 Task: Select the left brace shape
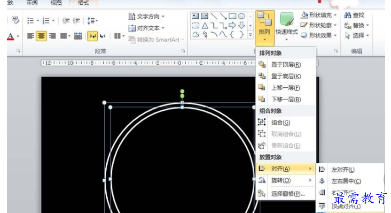[232, 34]
